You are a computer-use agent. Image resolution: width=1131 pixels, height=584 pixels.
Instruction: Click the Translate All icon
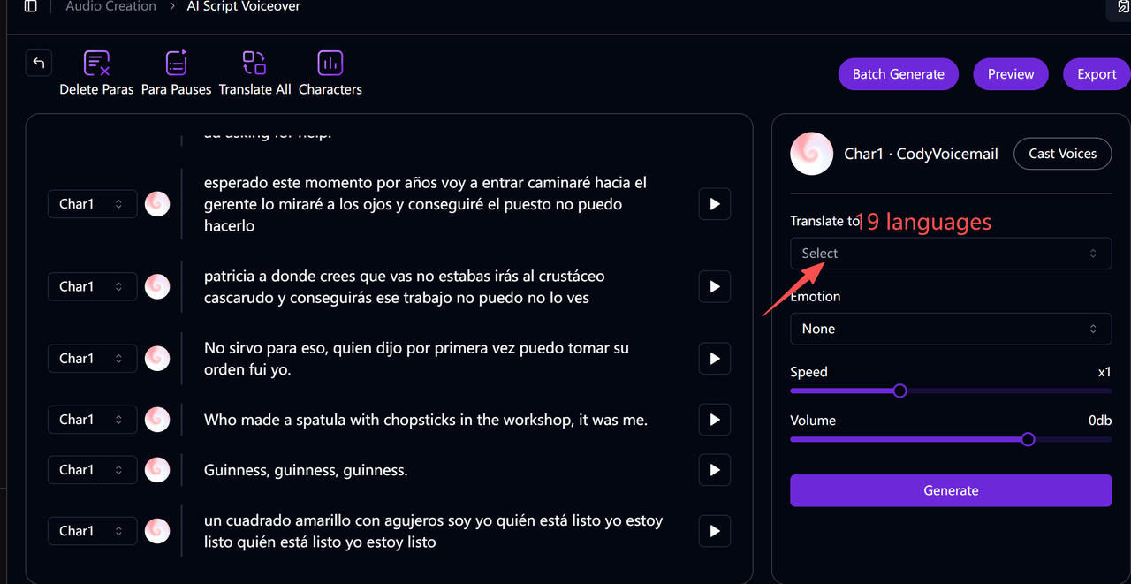click(x=254, y=64)
